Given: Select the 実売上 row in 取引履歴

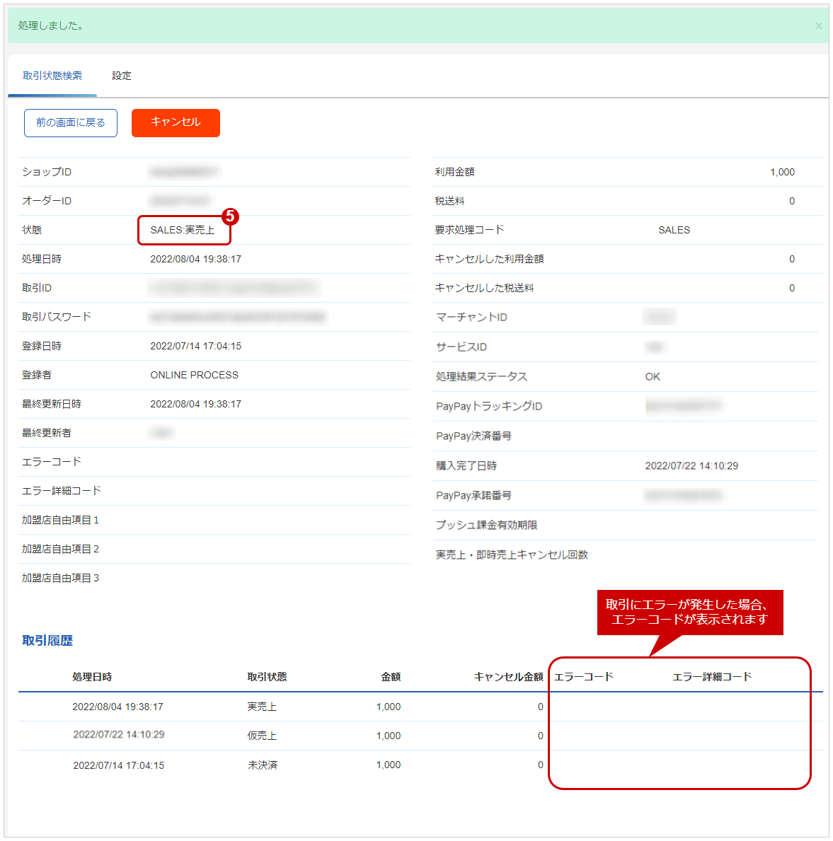Looking at the screenshot, I should point(262,706).
